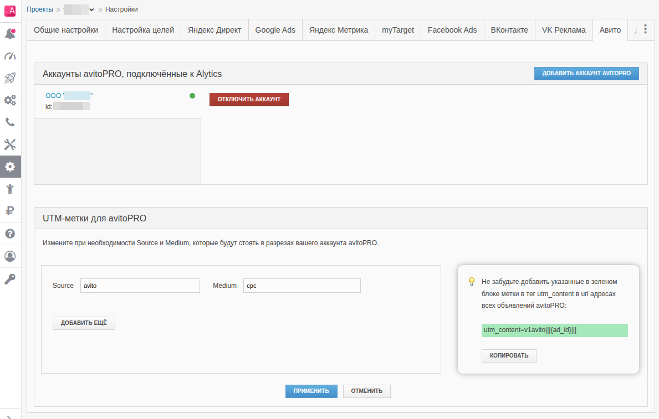Viewport: 659px width, 419px height.
Task: Open the myTarget tab
Action: pyautogui.click(x=397, y=30)
